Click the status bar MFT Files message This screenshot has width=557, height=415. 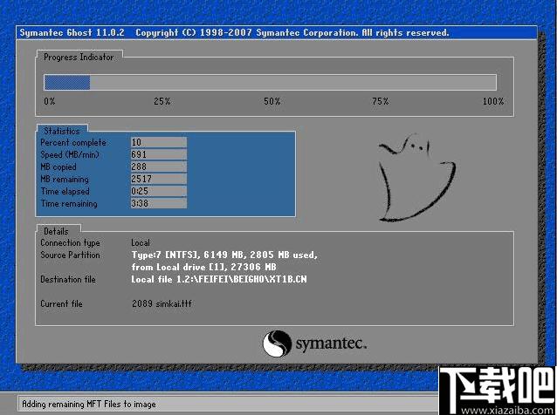point(89,404)
